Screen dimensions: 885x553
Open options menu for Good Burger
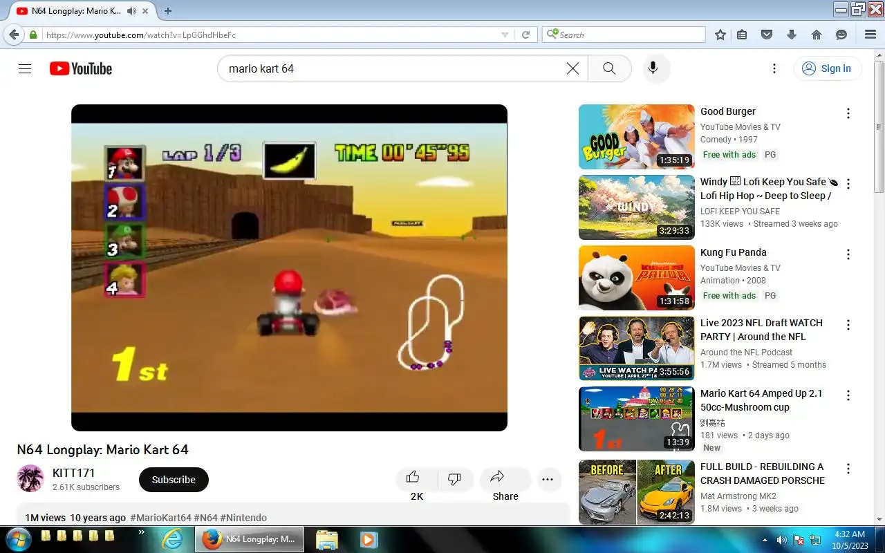tap(848, 113)
